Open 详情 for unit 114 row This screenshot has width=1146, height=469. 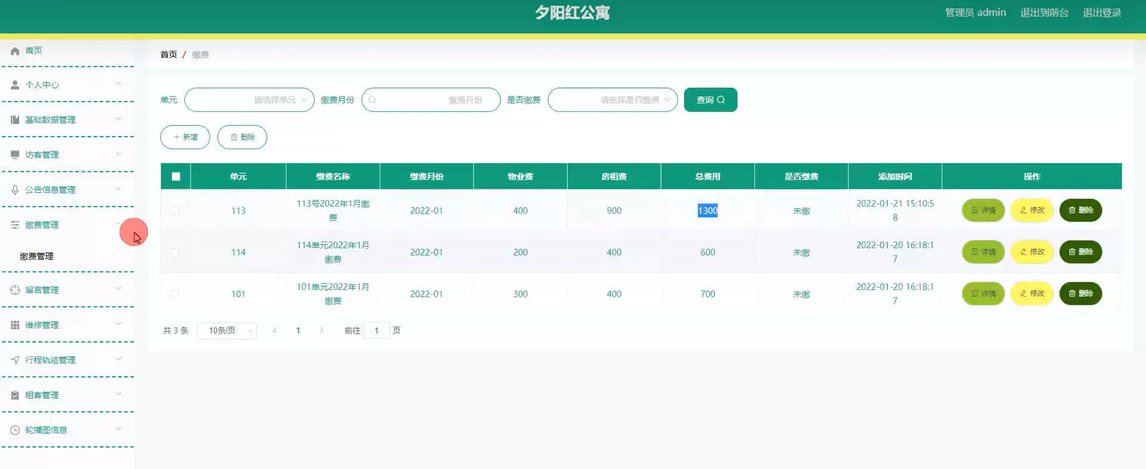click(x=983, y=252)
